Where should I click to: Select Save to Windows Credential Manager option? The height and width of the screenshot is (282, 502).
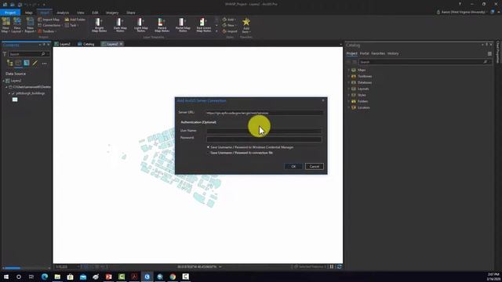click(250, 147)
